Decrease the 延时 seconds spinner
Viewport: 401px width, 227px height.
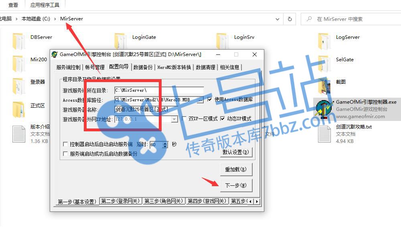165,146
